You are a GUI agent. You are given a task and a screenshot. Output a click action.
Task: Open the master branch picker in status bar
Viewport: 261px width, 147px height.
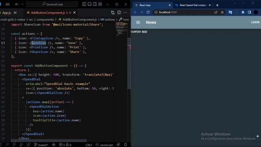tap(41, 145)
